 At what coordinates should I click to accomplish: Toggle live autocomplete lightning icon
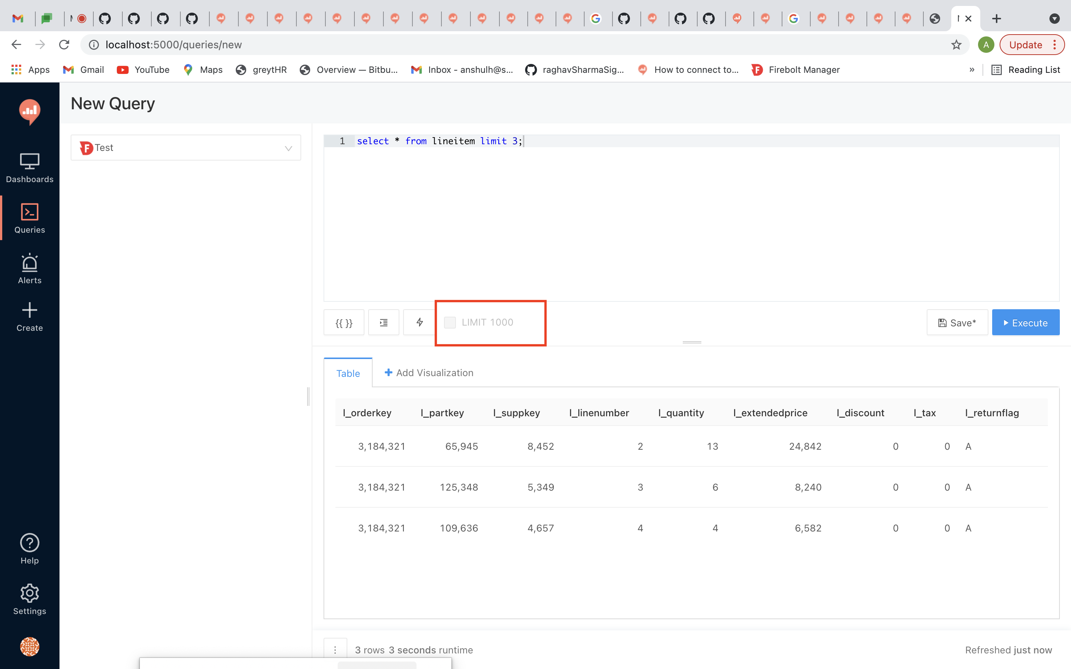tap(419, 323)
